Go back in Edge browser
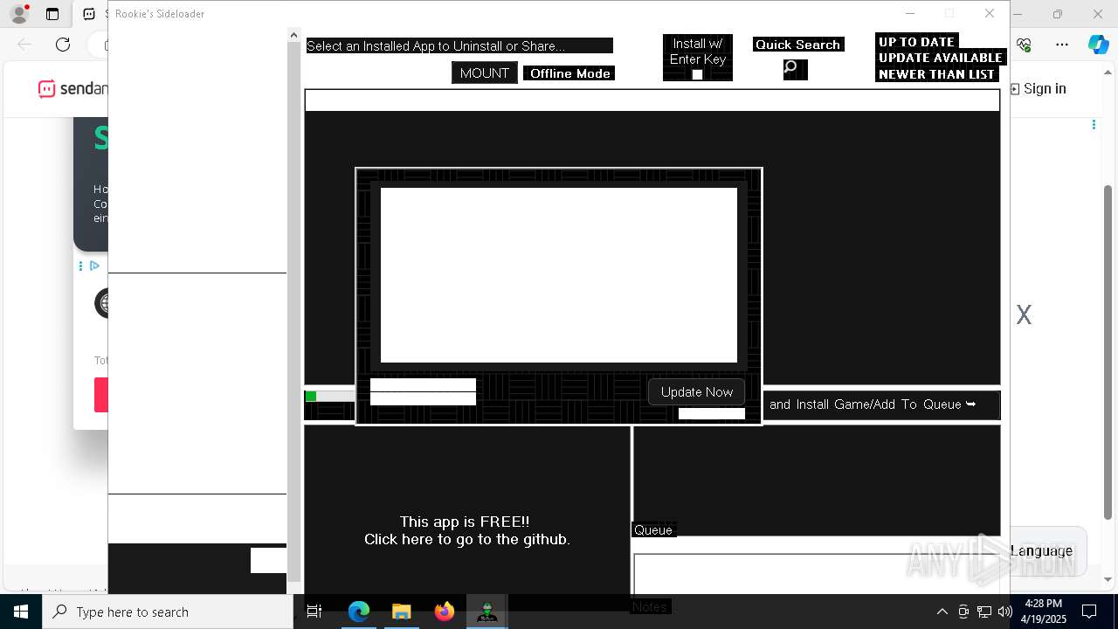This screenshot has height=629, width=1118. (x=24, y=45)
